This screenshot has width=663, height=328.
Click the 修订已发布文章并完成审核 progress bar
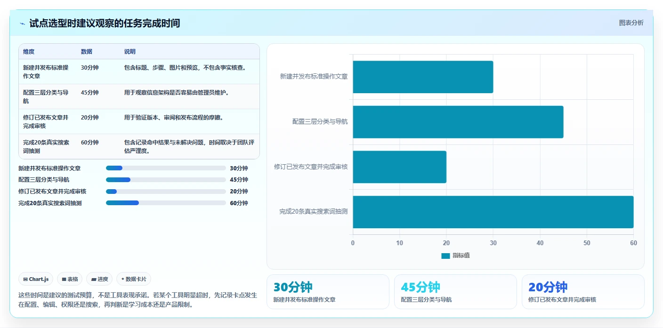[x=166, y=192]
